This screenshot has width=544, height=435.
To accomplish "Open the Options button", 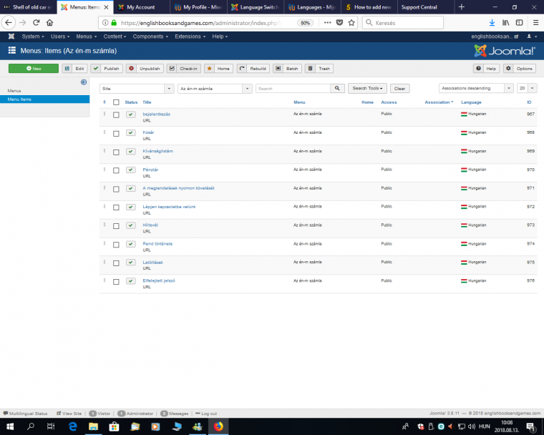I will coord(520,69).
